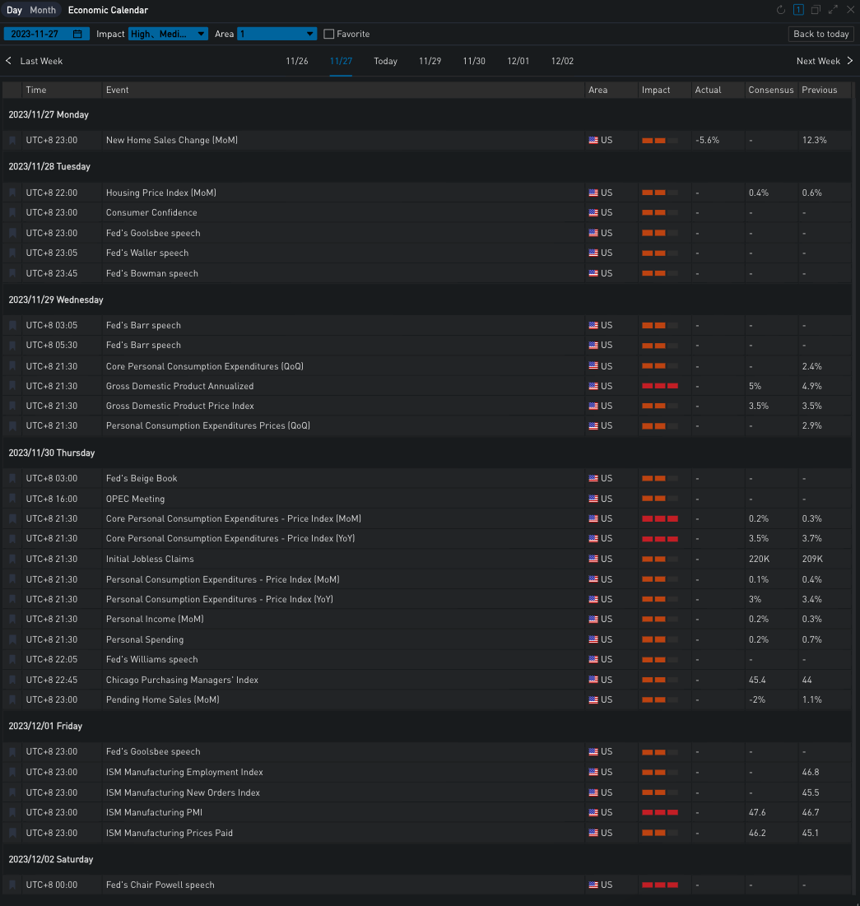Go to Last Week
The image size is (860, 906).
click(34, 61)
